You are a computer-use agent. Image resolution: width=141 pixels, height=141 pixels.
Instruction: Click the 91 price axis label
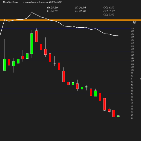pos(132,76)
